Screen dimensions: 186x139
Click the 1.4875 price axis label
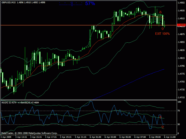pos(181,34)
